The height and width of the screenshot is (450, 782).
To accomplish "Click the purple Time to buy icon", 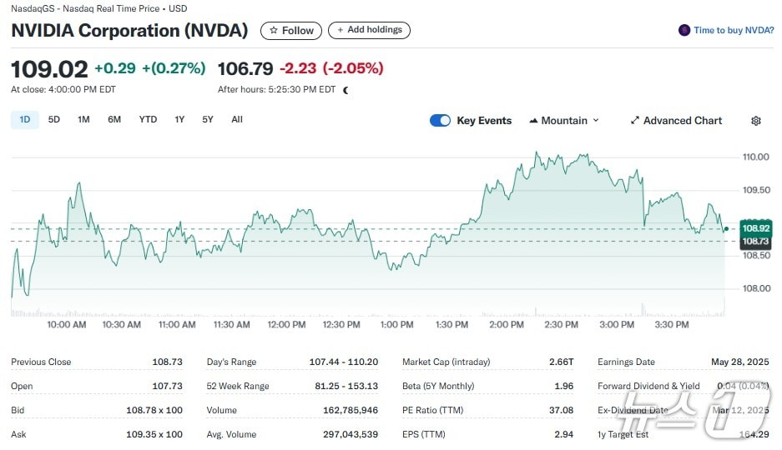I will [x=684, y=30].
